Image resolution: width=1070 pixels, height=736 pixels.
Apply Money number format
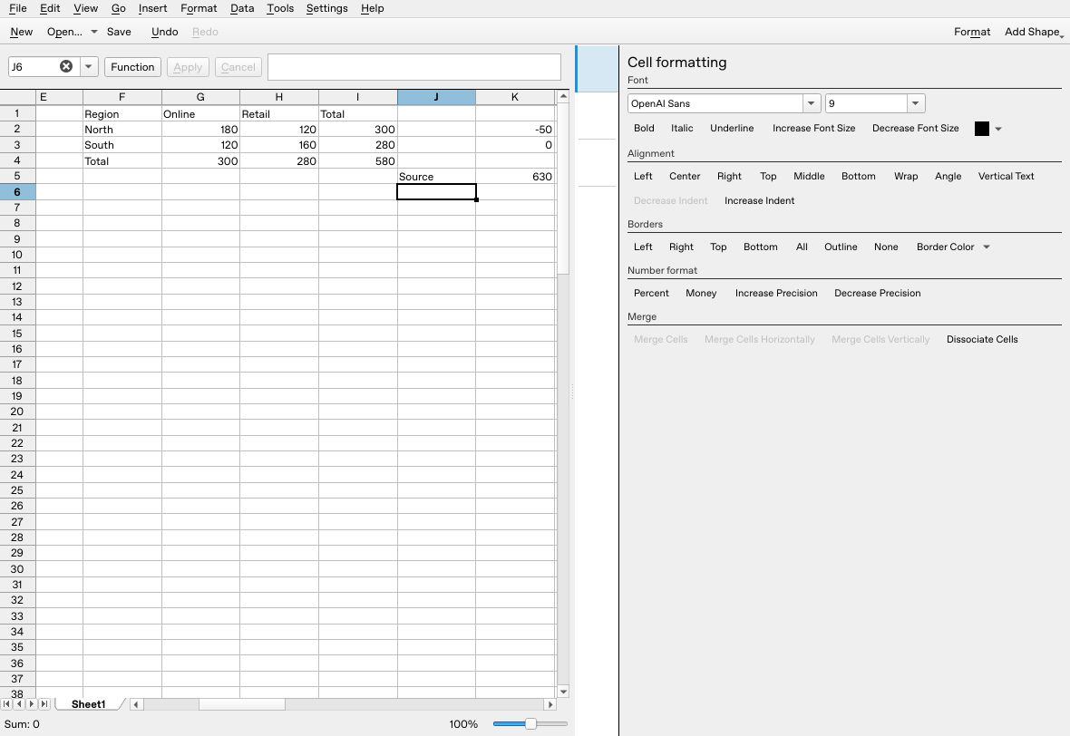click(701, 294)
